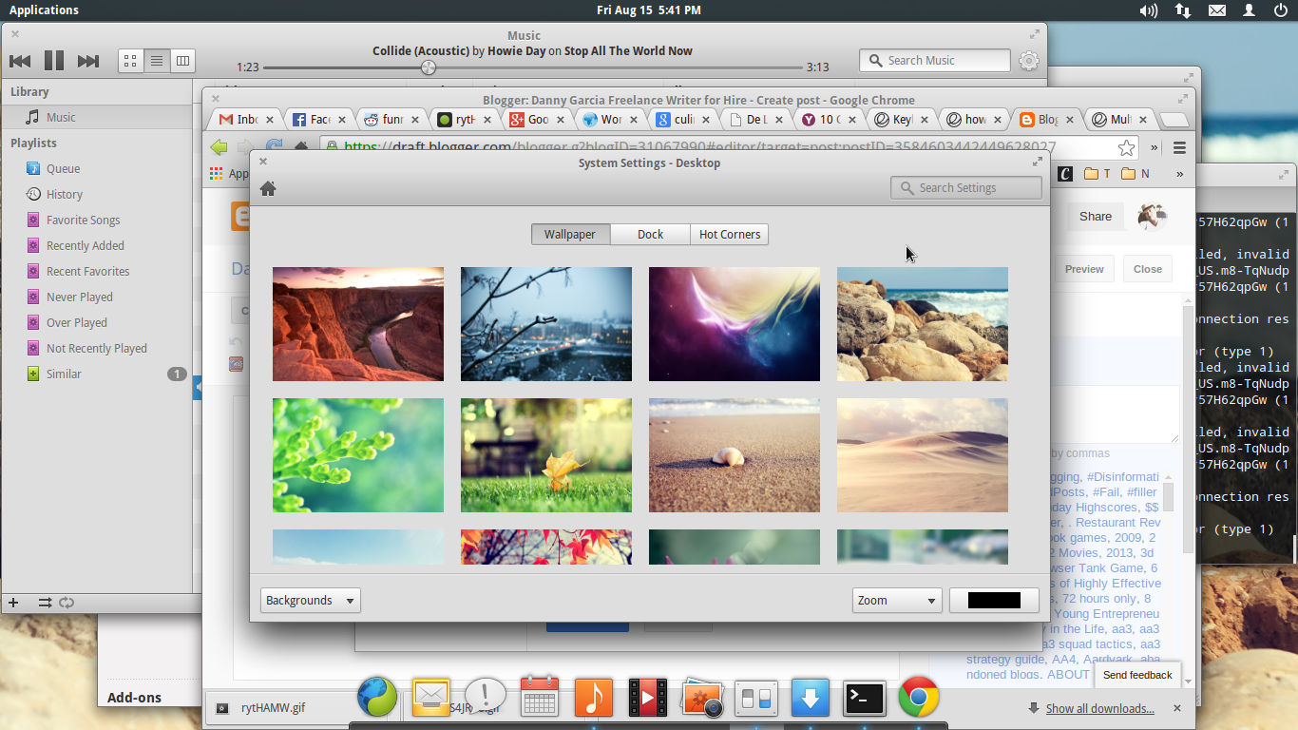Screen dimensions: 1298x730
Task: Toggle repeat in Music bottom bar
Action: pyautogui.click(x=67, y=603)
